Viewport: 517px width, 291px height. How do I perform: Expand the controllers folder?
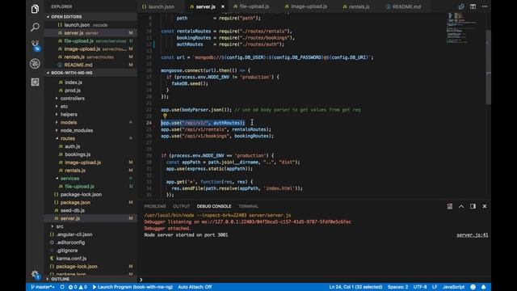click(x=72, y=99)
